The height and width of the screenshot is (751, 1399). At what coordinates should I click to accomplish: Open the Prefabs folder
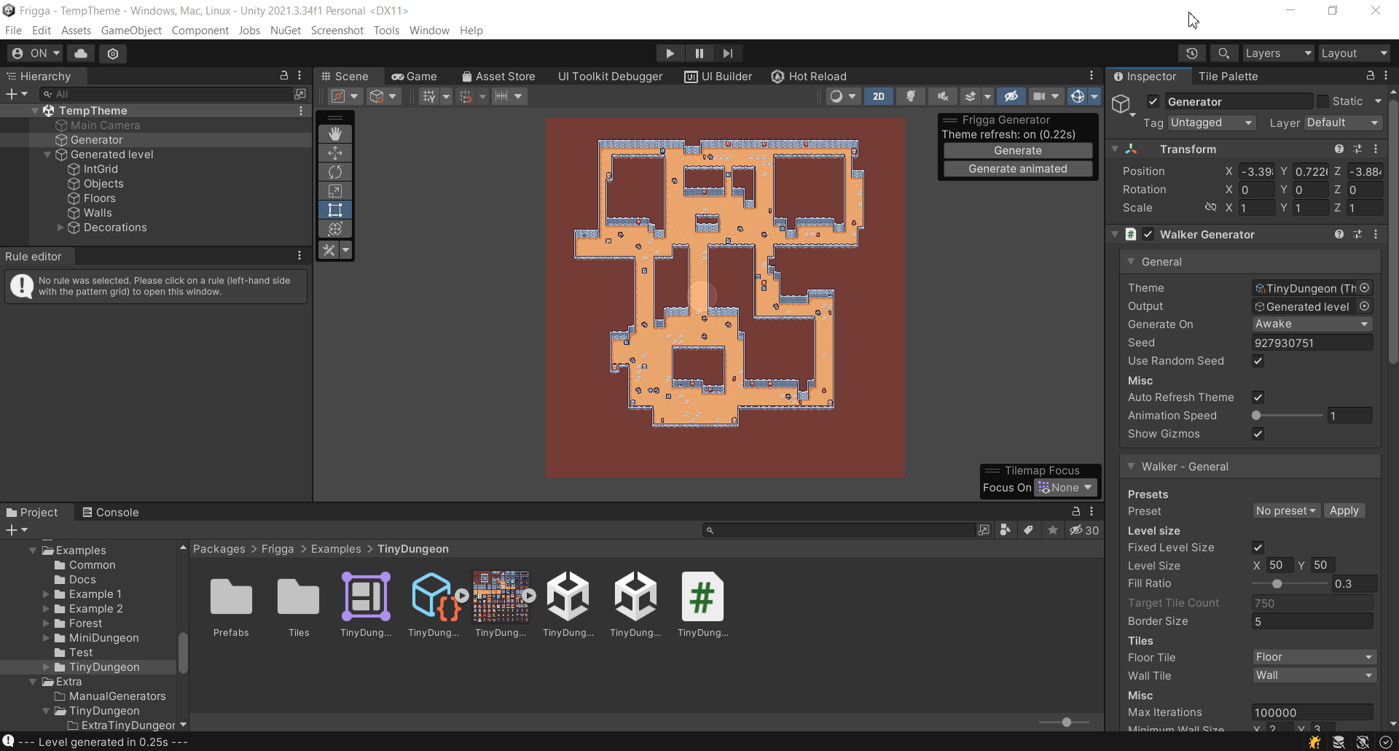[231, 605]
